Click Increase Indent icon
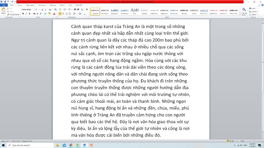Viewport: 264px width, 148px height. (x=78, y=10)
